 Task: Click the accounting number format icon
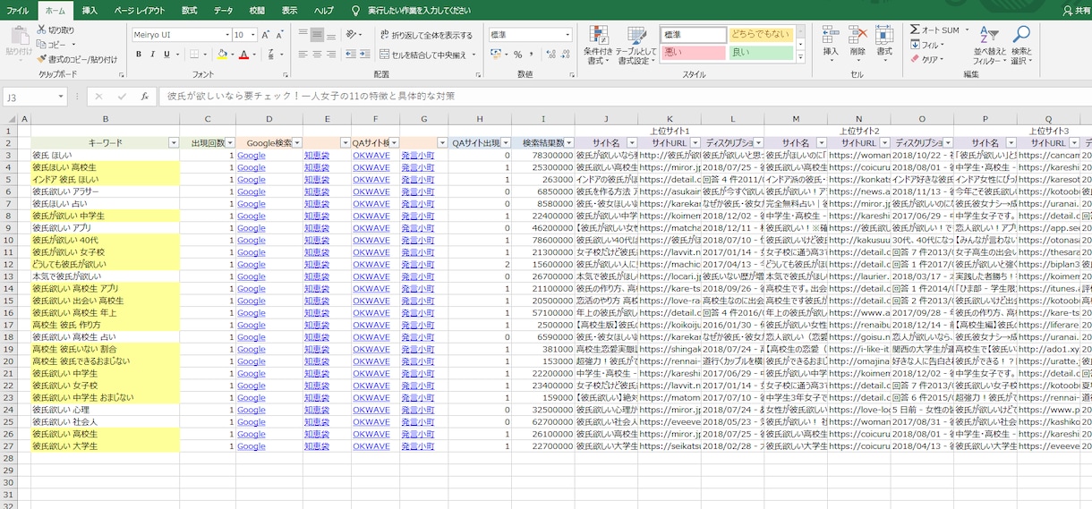pyautogui.click(x=498, y=55)
